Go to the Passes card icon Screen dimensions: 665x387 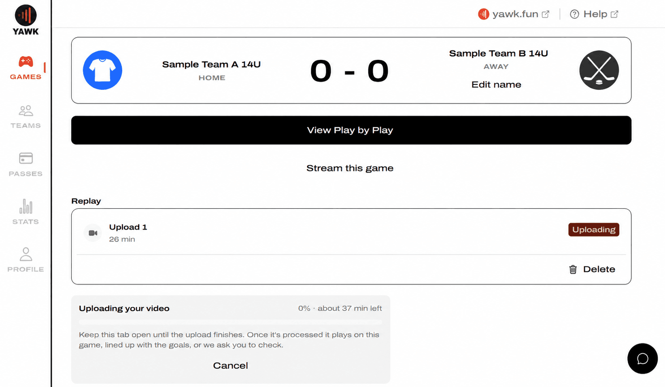(x=25, y=158)
